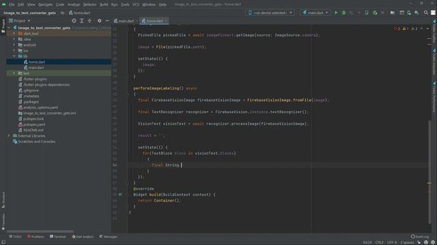This screenshot has width=437, height=245.
Task: Open the device selector dropdown
Action: tap(270, 13)
